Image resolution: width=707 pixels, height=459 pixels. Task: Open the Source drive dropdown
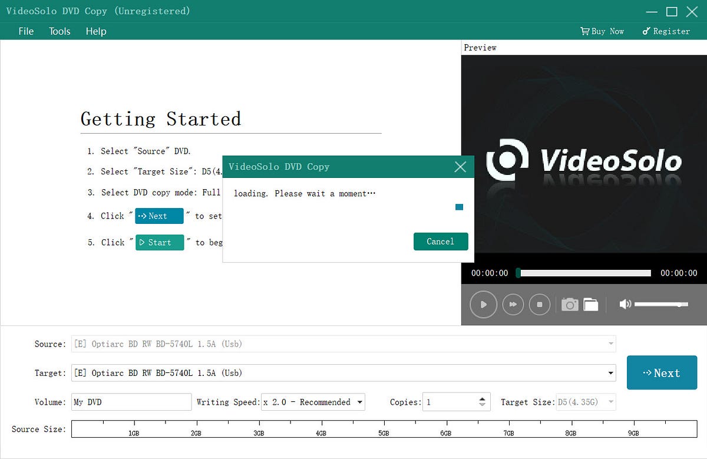pyautogui.click(x=611, y=344)
